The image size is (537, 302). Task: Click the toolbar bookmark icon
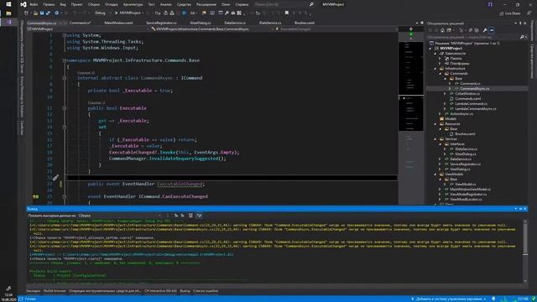click(287, 13)
